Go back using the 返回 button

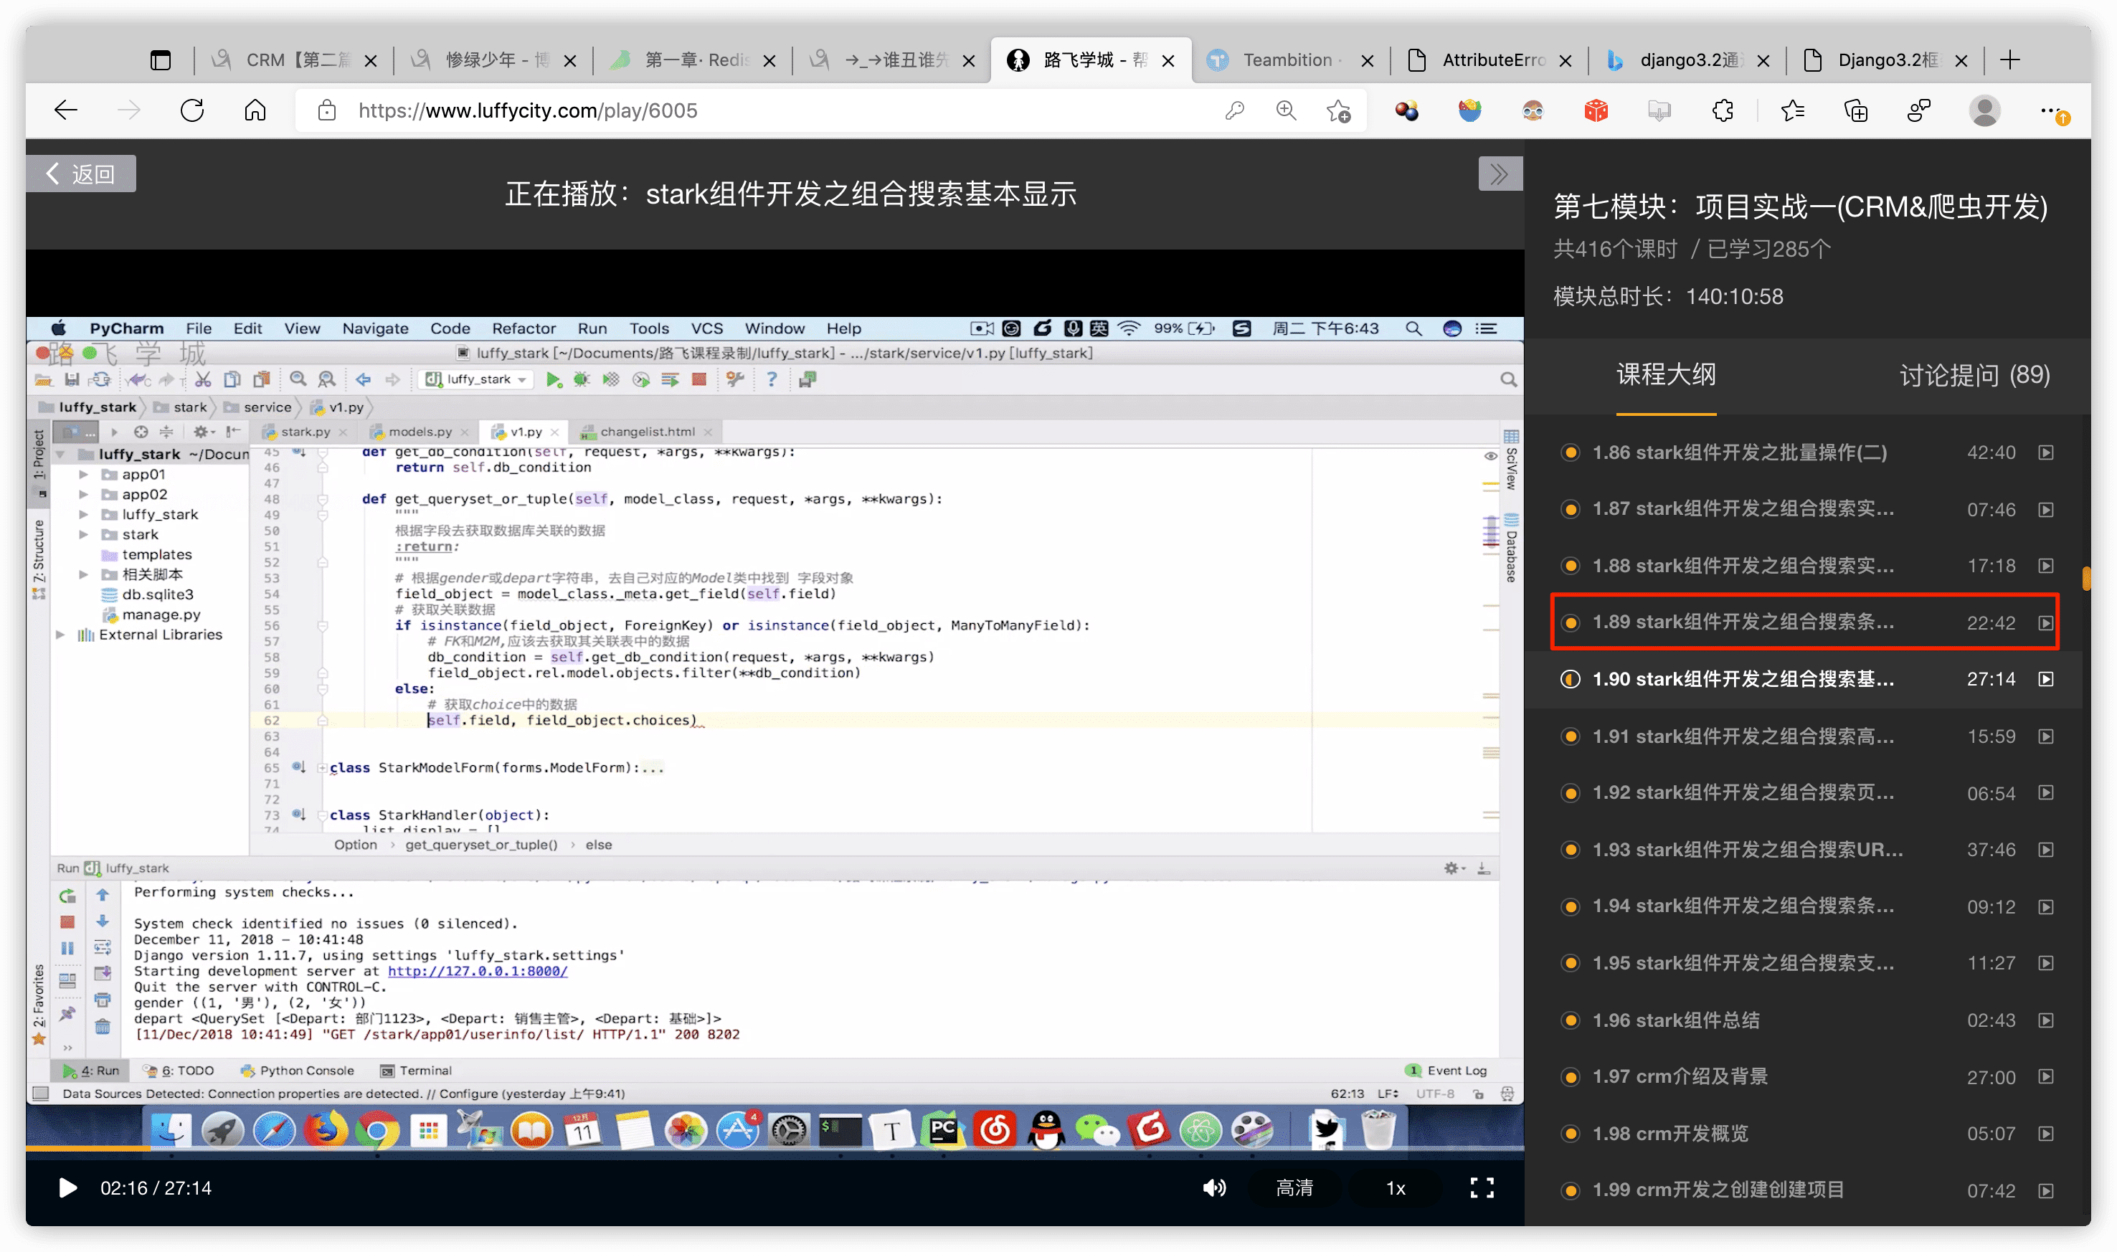[81, 174]
